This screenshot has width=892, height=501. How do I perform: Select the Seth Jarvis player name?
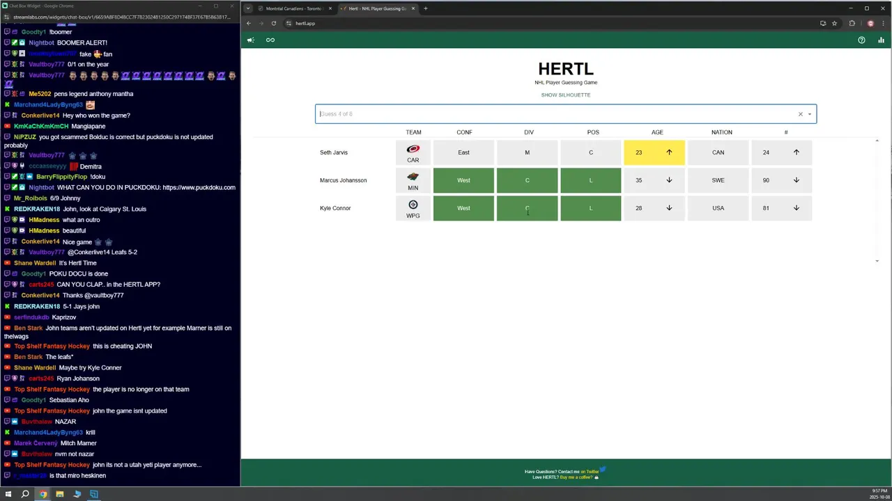[x=333, y=152]
